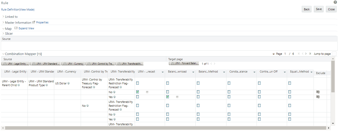339x134 pixels.
Task: Open info icon beside Control by Treasury Flag-Forecast
Action: pyautogui.click(x=94, y=87)
